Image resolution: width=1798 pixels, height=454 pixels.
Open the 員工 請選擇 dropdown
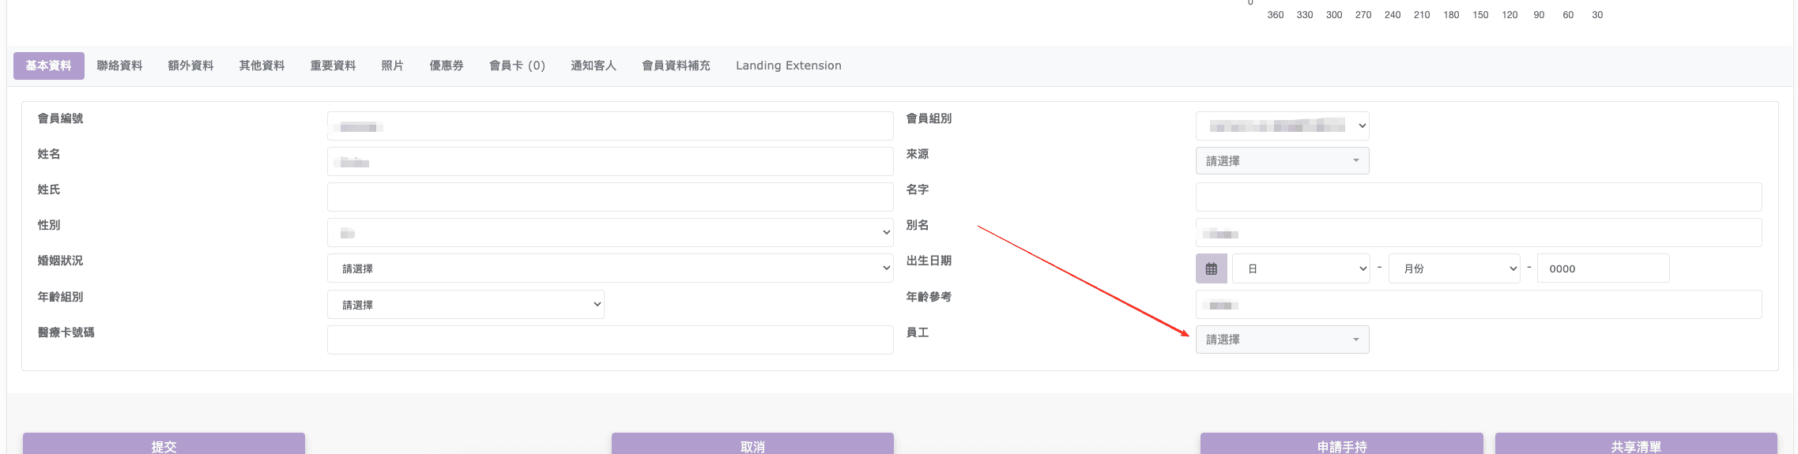tap(1281, 340)
